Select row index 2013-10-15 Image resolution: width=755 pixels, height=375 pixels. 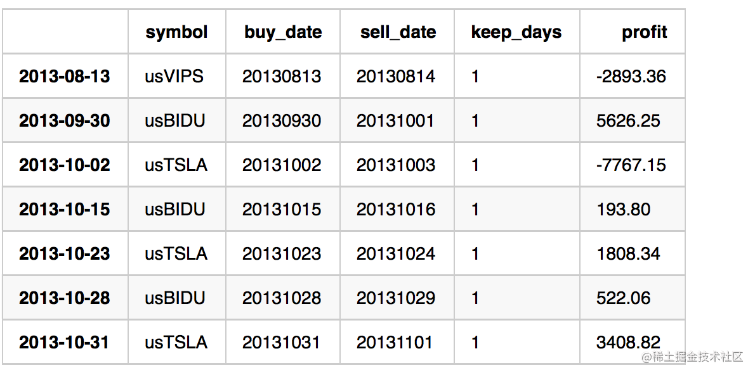pos(65,210)
